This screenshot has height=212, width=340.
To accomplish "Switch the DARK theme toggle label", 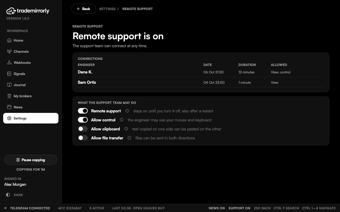I will pos(18,195).
